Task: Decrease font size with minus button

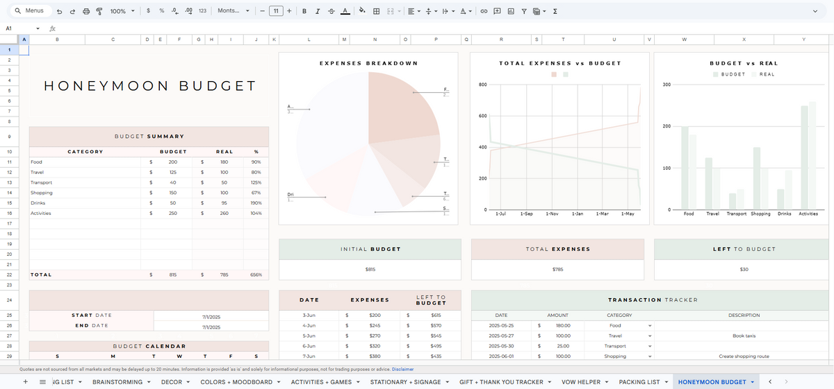Action: tap(261, 11)
